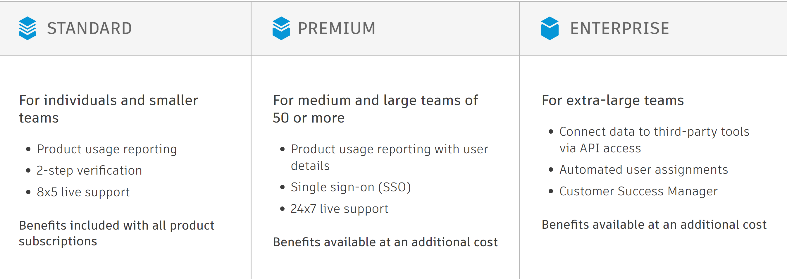This screenshot has height=279, width=787.
Task: Click the 'Product usage reporting' bullet in Standard
Action: pos(107,149)
